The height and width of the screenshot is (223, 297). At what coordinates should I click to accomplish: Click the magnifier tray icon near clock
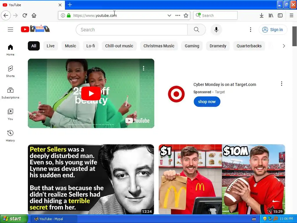(276, 219)
